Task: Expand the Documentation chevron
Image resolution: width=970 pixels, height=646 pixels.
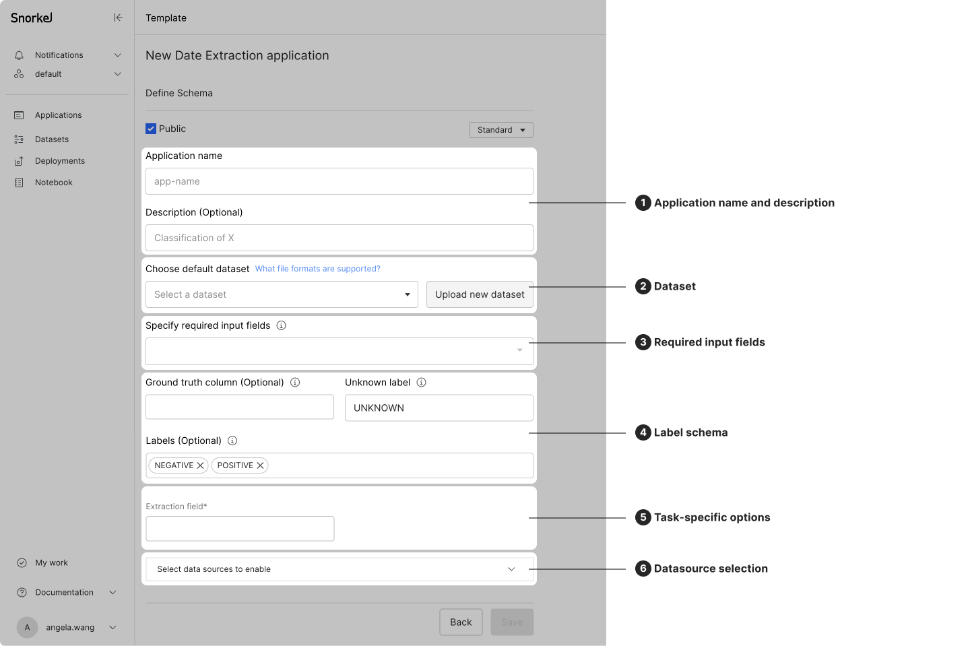Action: coord(112,592)
